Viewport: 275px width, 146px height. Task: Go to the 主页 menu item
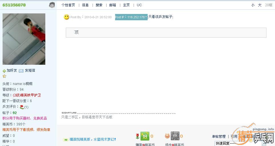click(x=126, y=5)
